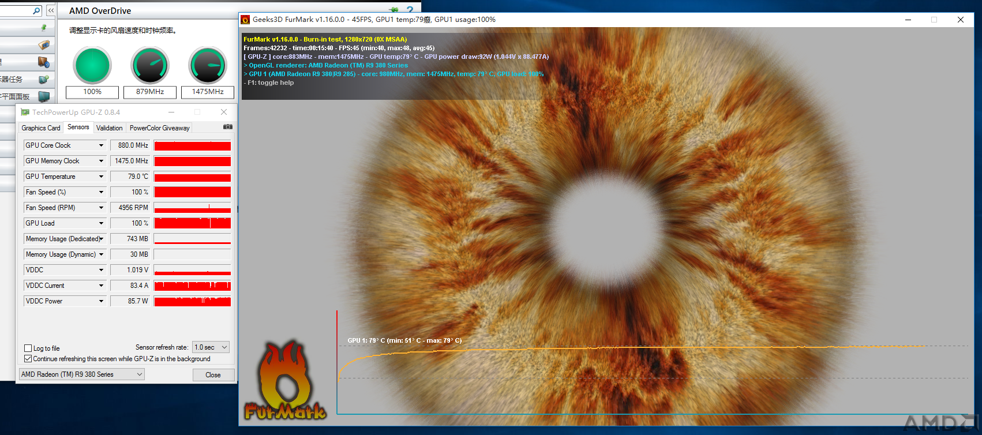Click the 879MHz value box
The width and height of the screenshot is (982, 435).
pos(150,92)
